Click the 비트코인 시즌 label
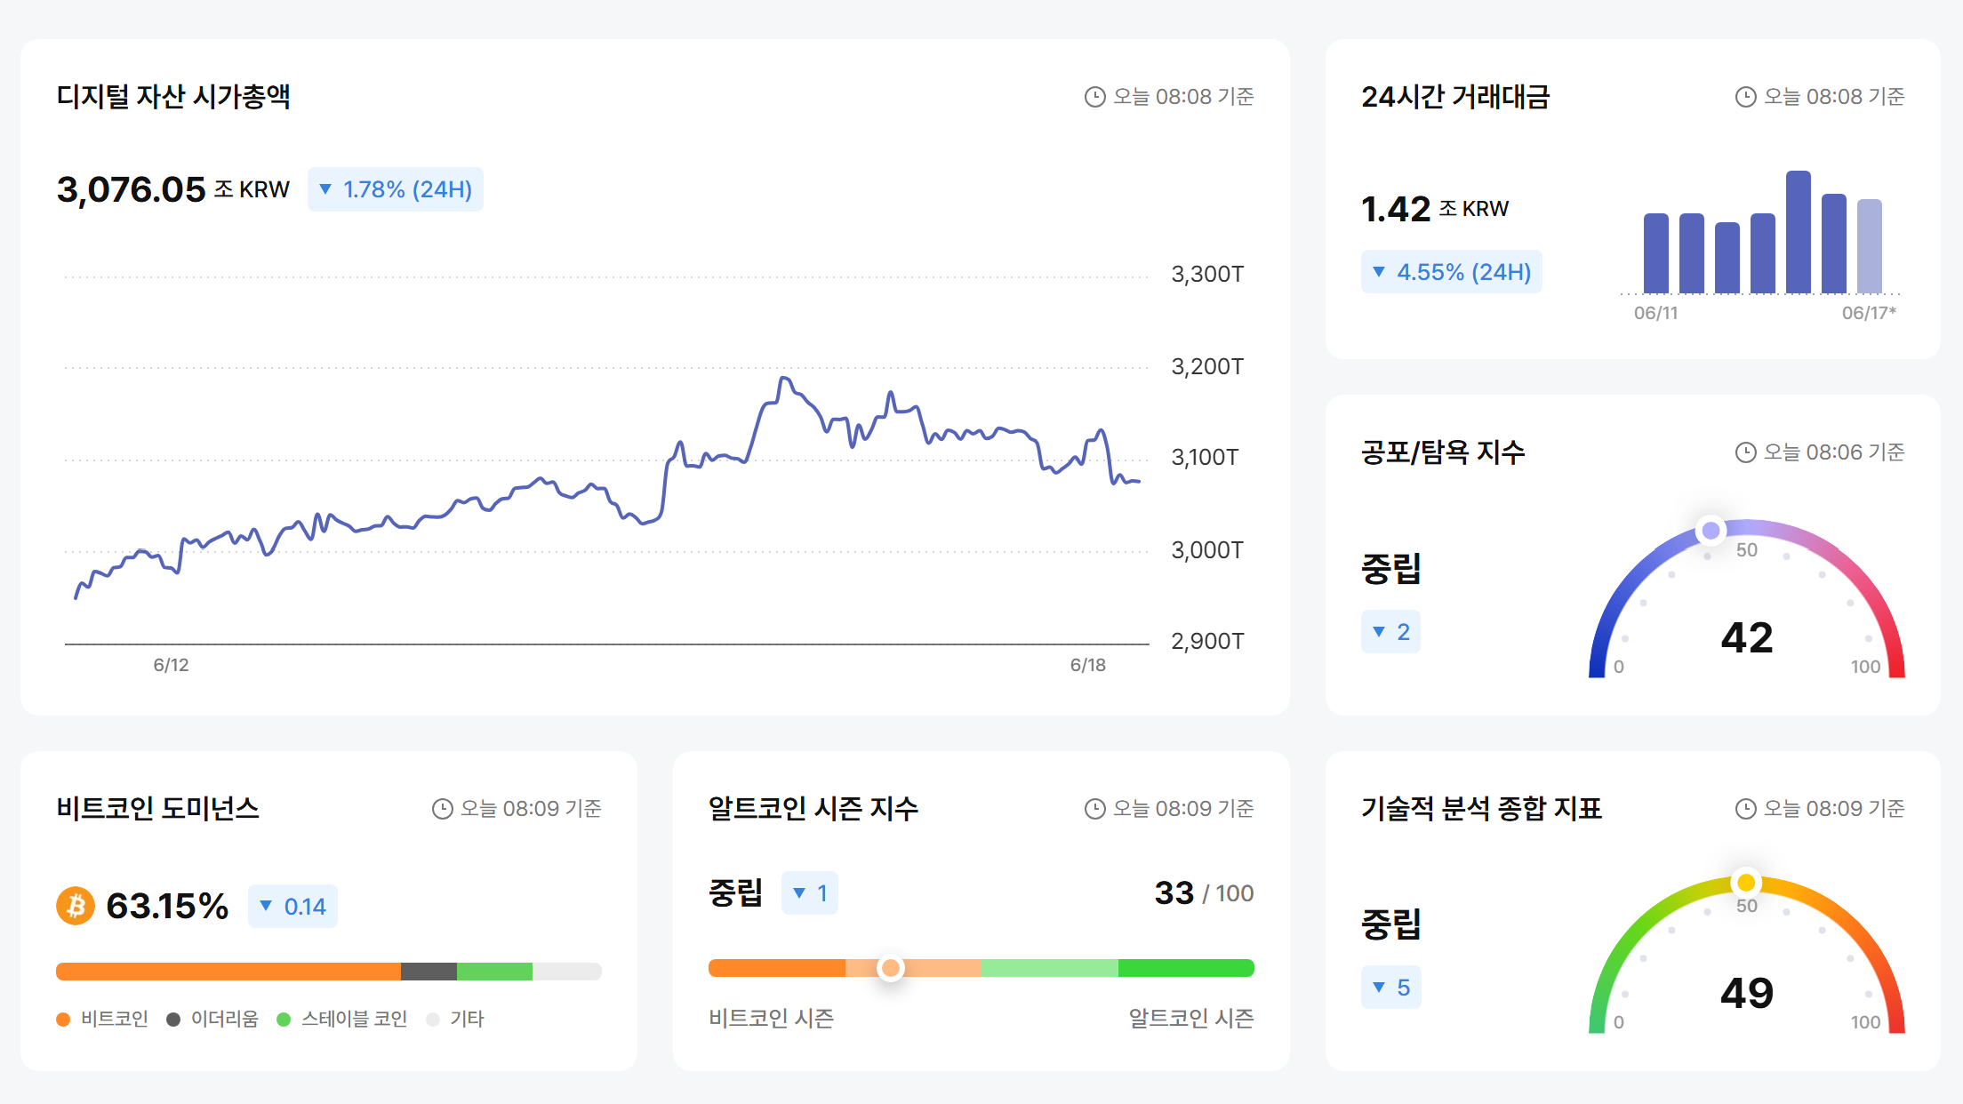1963x1104 pixels. coord(772,1018)
